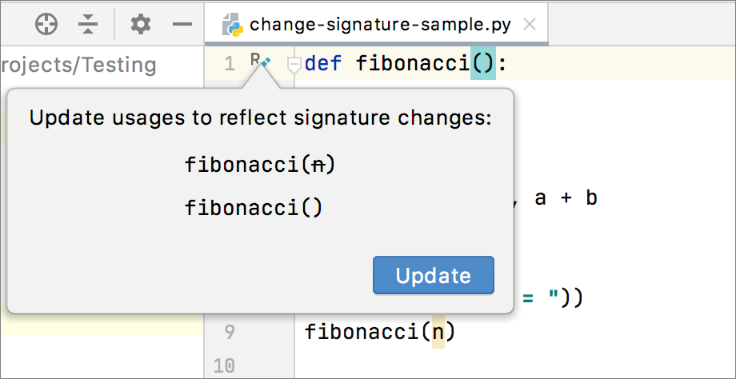Click the new signature fibonacci() in popup
Viewport: 736px width, 379px height.
[x=254, y=208]
